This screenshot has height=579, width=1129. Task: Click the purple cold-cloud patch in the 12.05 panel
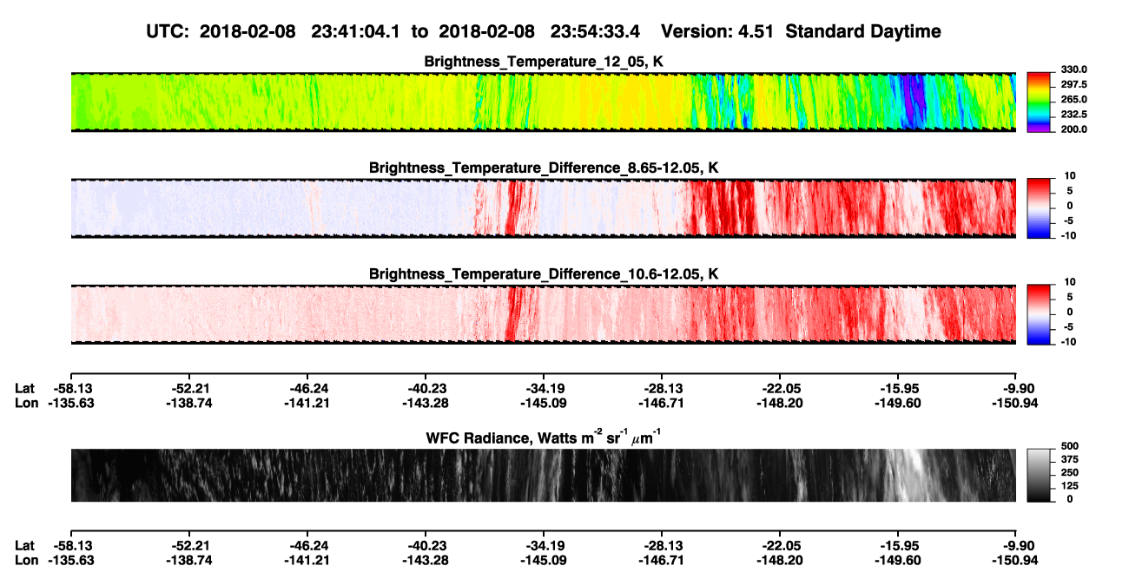(x=911, y=102)
